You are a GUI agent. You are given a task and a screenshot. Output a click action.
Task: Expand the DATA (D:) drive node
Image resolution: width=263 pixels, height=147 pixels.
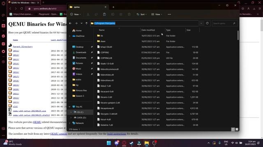point(71,118)
